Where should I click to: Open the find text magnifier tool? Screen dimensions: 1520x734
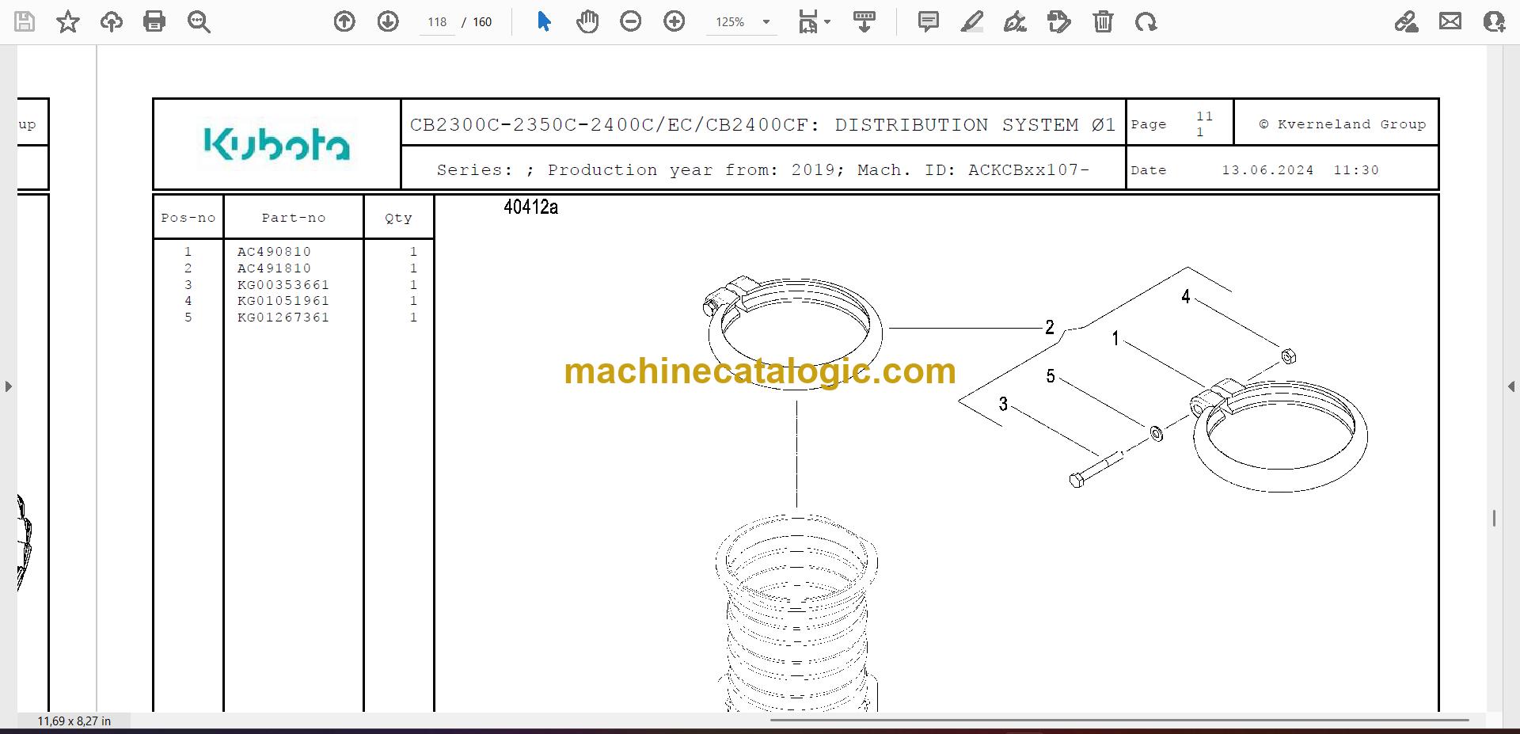tap(199, 21)
